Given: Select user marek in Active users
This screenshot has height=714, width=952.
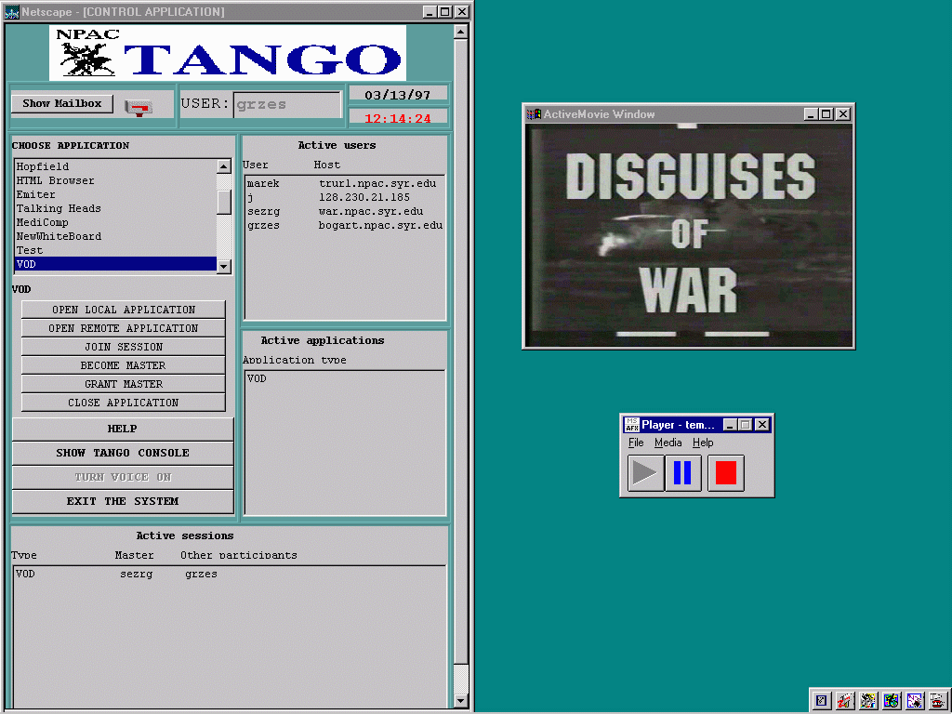Looking at the screenshot, I should 263,183.
